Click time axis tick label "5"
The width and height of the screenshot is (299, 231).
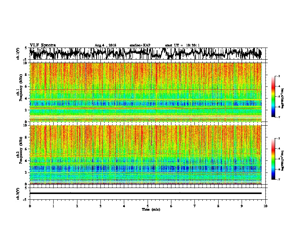click(148, 206)
